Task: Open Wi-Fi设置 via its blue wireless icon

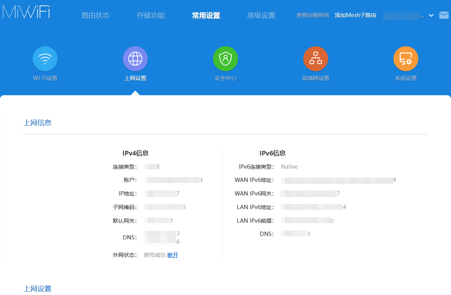Action: pyautogui.click(x=45, y=58)
